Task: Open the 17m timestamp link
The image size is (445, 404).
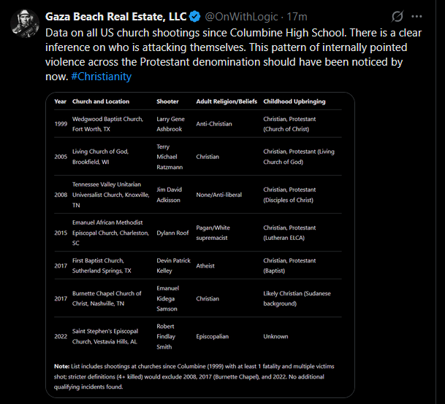Action: [297, 17]
